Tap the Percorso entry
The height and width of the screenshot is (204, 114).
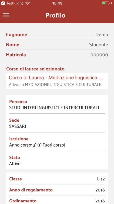point(57,105)
